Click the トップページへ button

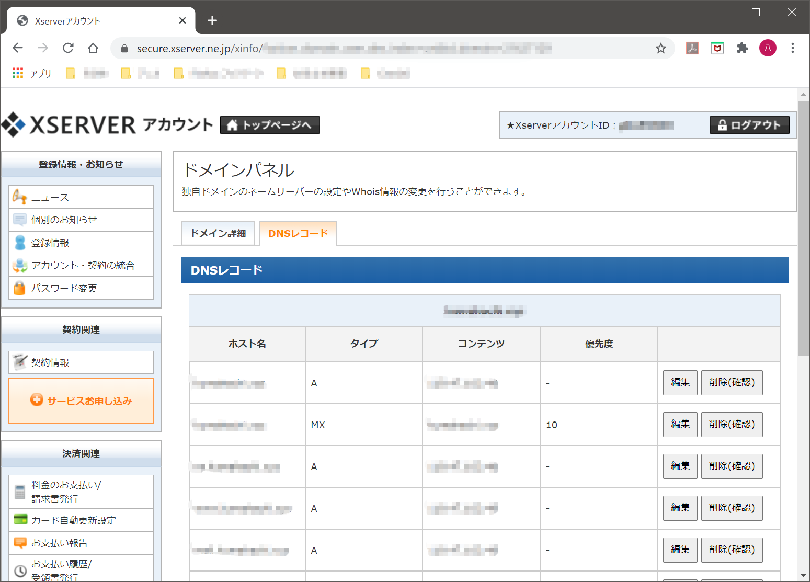click(270, 125)
